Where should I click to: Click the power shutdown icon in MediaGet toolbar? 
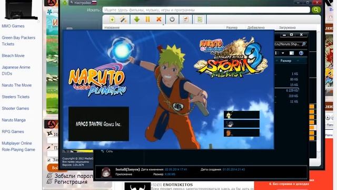point(172,19)
